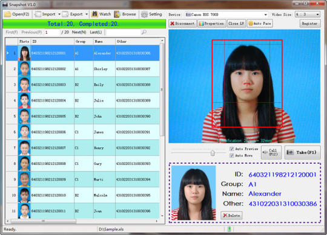327x235 pixels.
Task: Sort by the Group column header
Action: [84, 42]
